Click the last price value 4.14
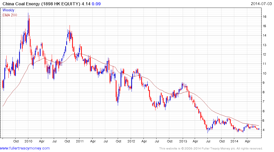The height and width of the screenshot is (152, 274). click(x=86, y=4)
